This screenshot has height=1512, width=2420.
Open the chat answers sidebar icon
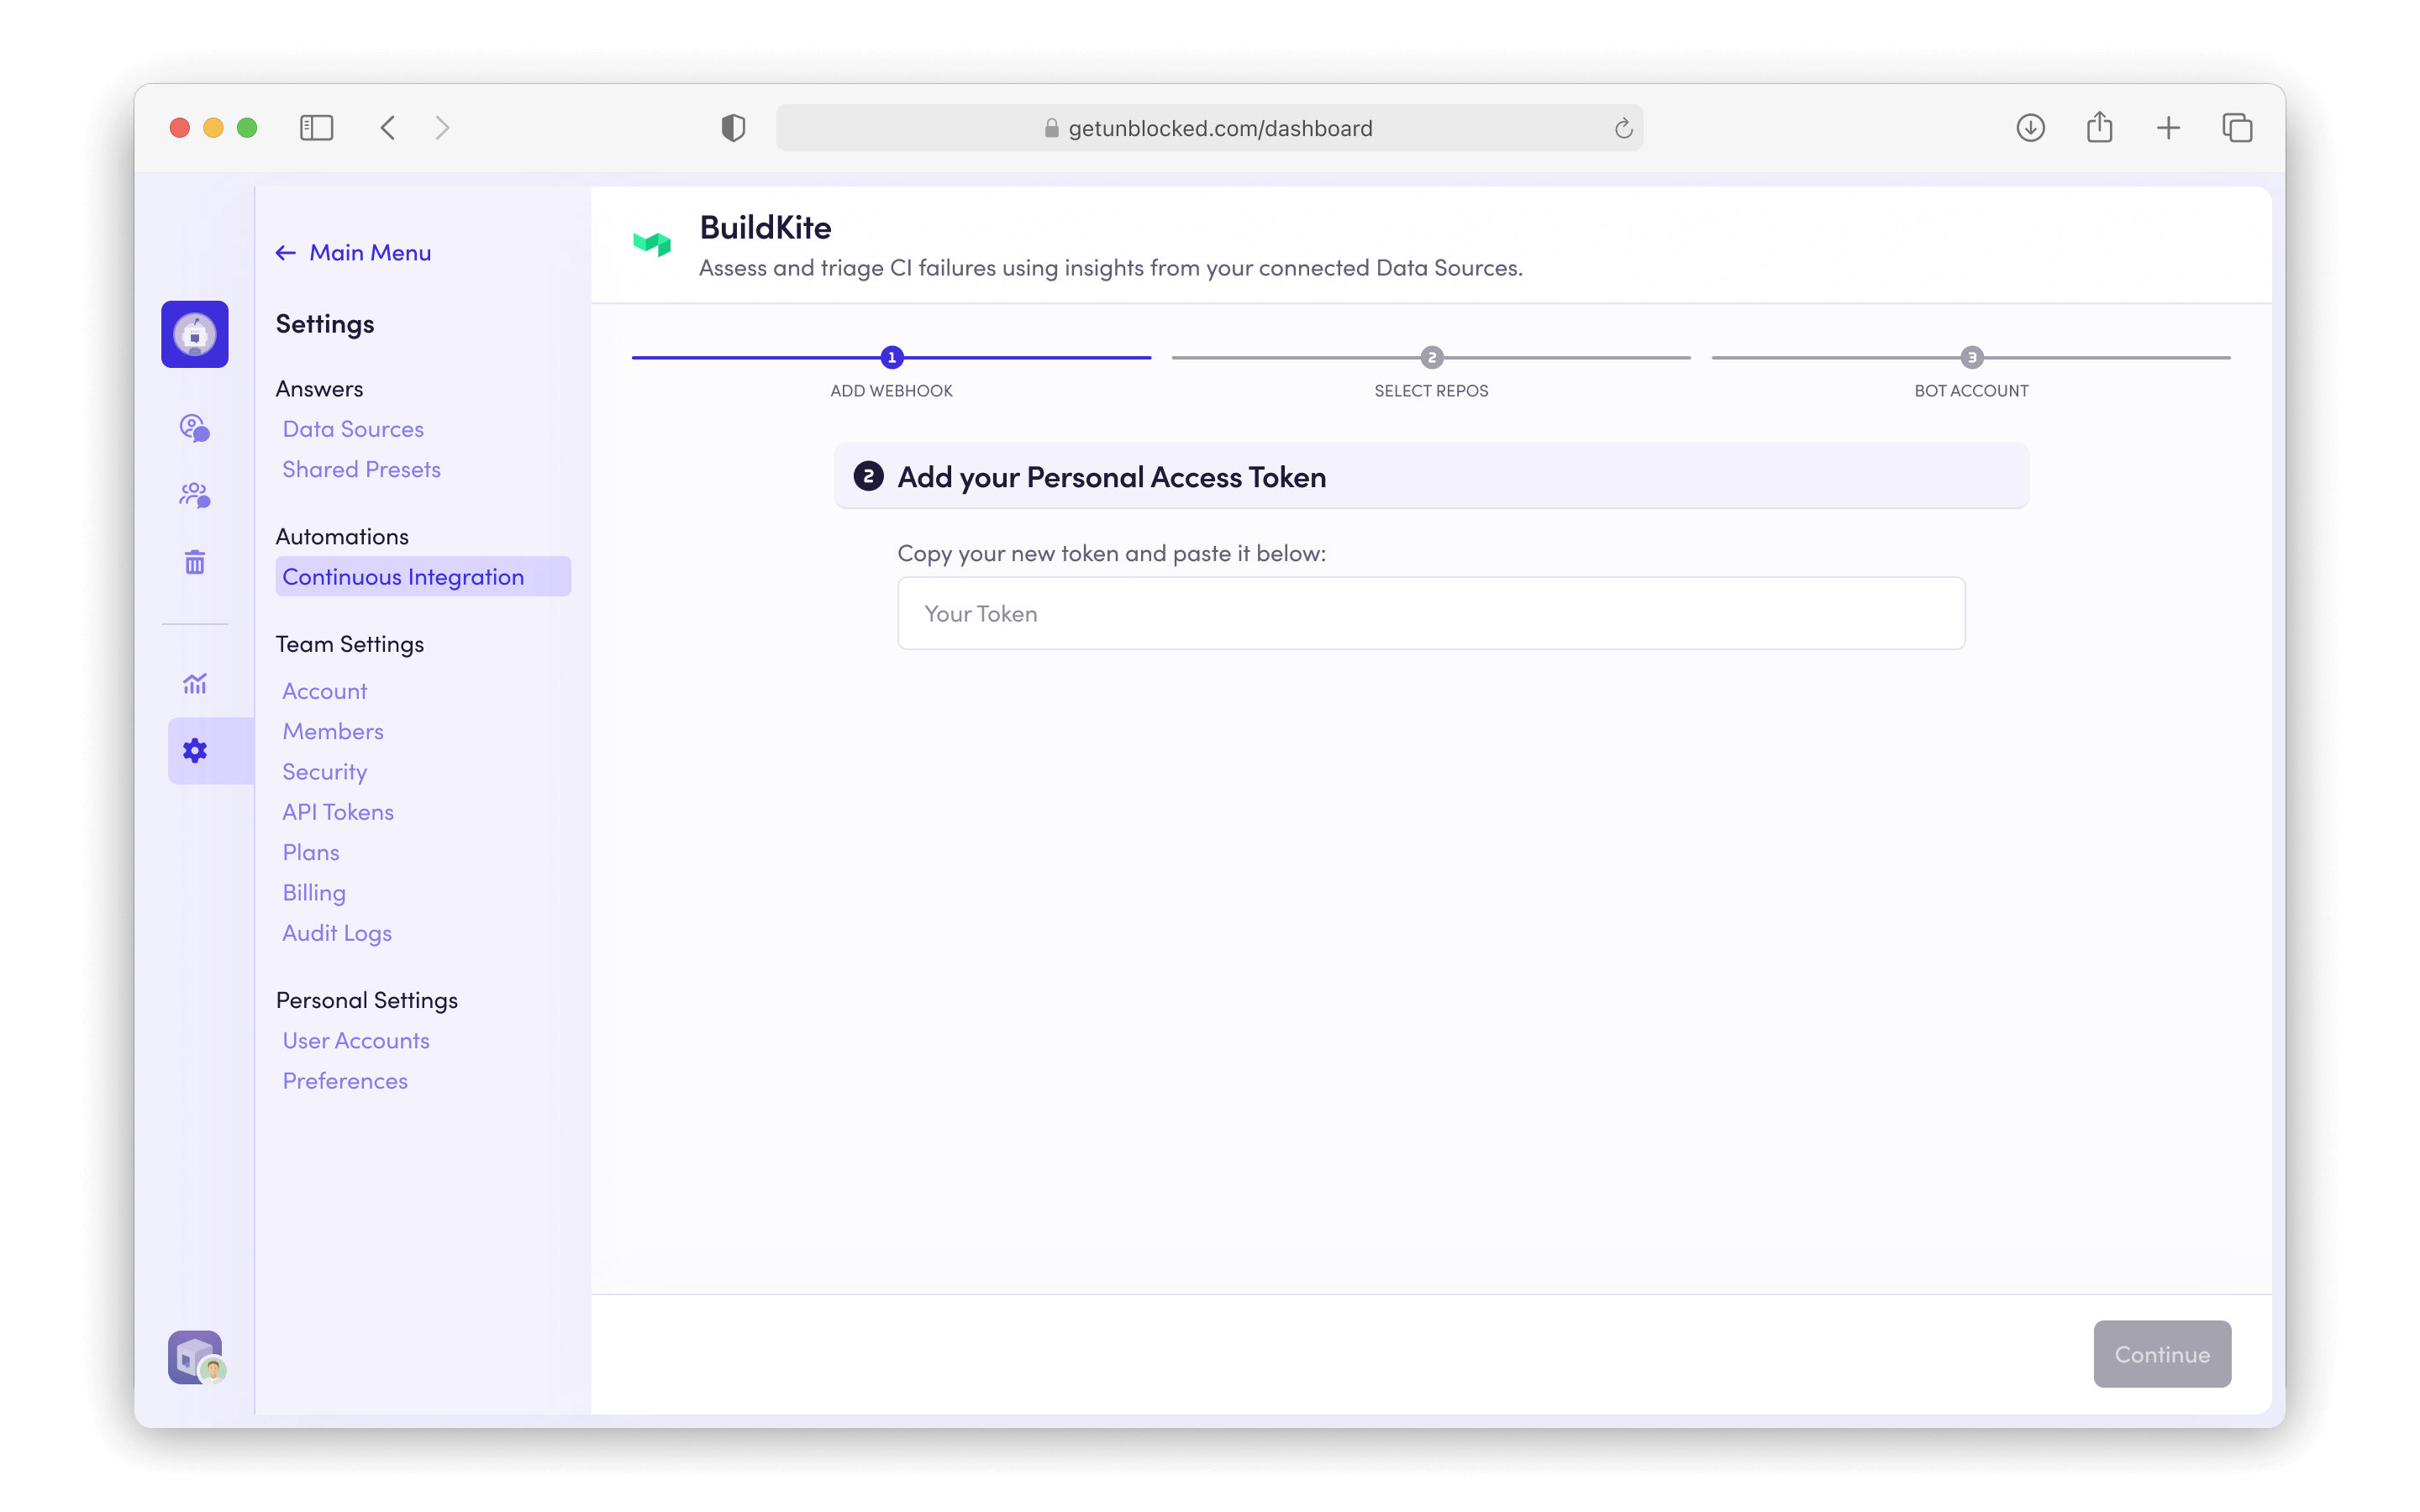click(195, 428)
